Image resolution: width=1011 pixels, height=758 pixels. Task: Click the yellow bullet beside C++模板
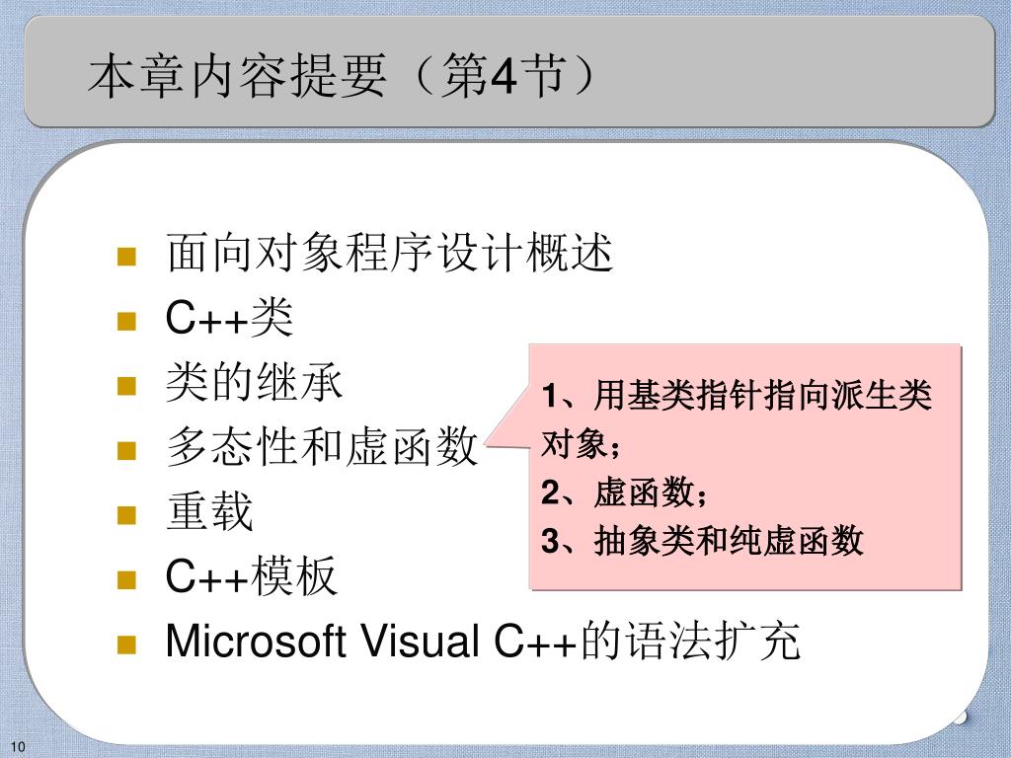tap(127, 579)
